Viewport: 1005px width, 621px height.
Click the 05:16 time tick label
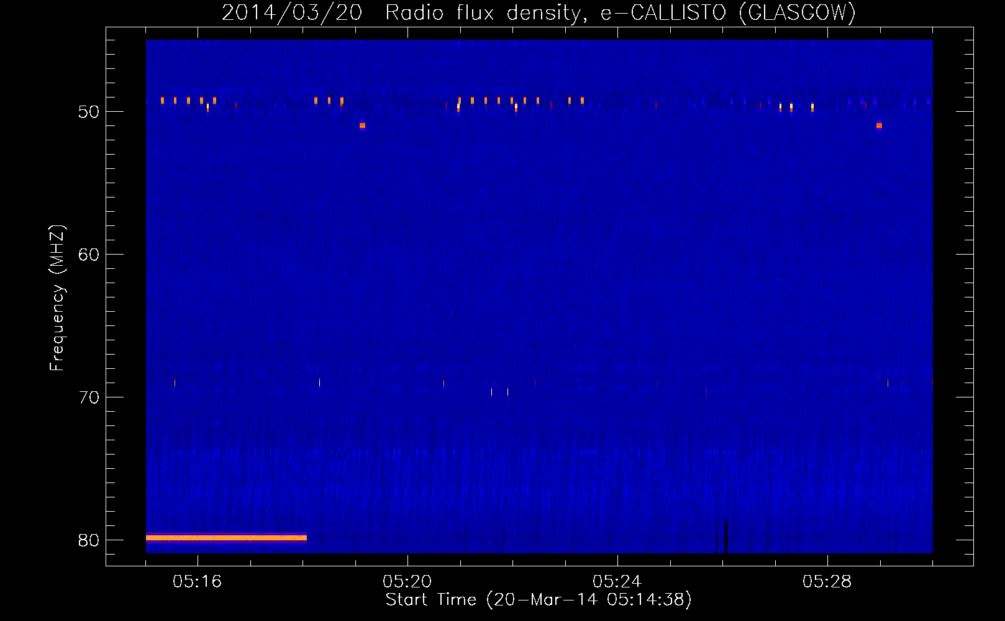click(x=198, y=582)
